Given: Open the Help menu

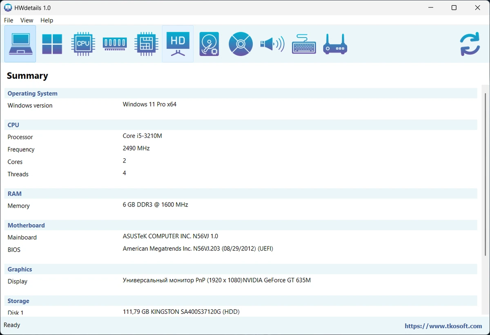Looking at the screenshot, I should tap(47, 20).
